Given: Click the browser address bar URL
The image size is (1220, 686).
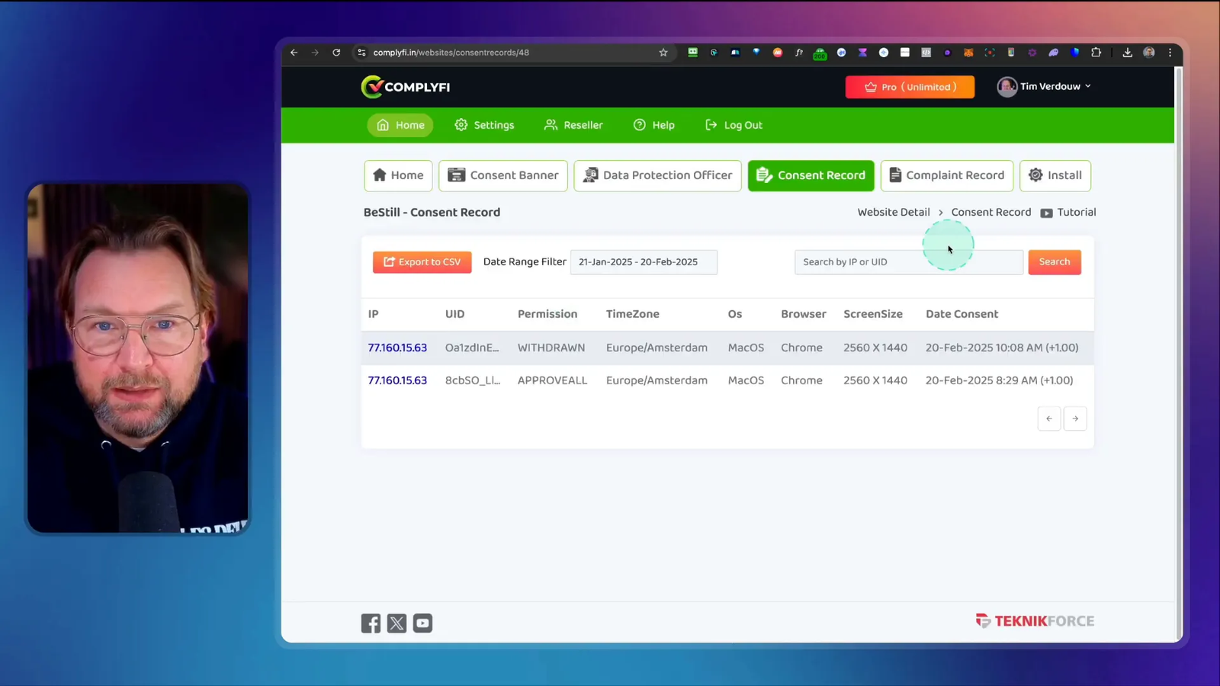Looking at the screenshot, I should pos(451,53).
